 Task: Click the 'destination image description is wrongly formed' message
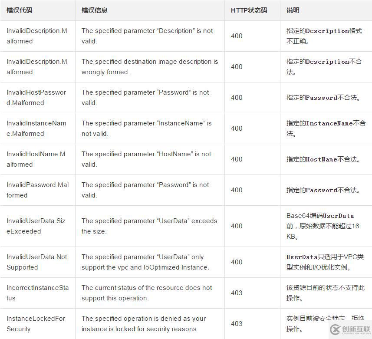point(150,67)
